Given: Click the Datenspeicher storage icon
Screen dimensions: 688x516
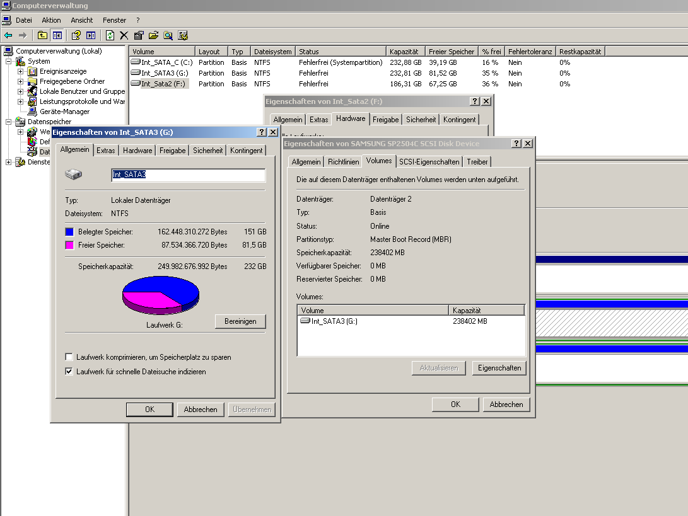Looking at the screenshot, I should [20, 122].
